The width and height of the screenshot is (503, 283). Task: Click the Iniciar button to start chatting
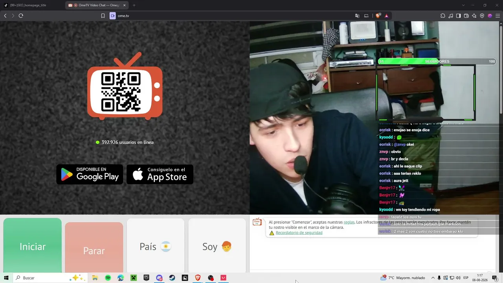[x=33, y=245]
